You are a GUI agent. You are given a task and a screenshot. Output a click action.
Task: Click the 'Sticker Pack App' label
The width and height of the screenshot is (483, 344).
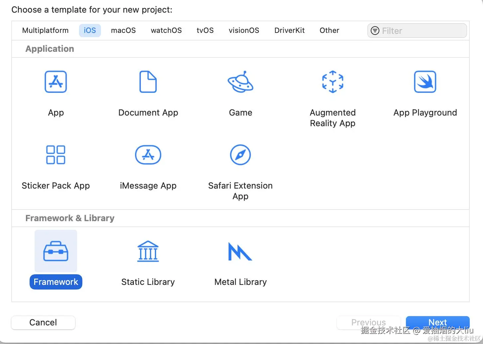click(56, 186)
